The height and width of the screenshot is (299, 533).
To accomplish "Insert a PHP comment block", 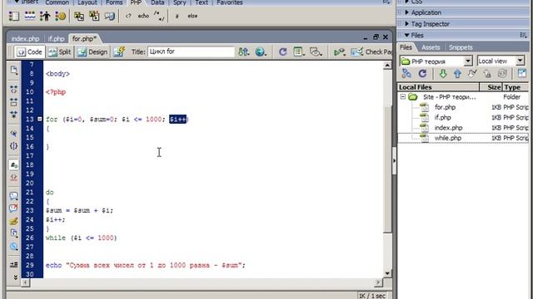I will [159, 16].
